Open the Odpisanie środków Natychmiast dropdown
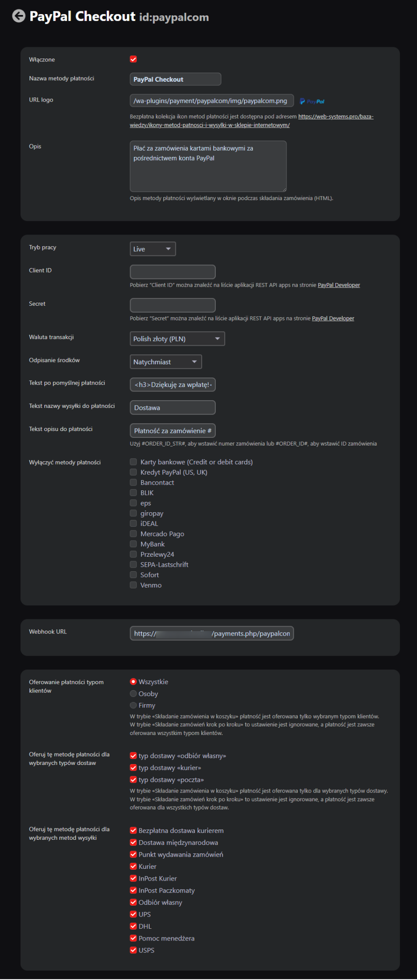This screenshot has width=417, height=980. coord(165,362)
